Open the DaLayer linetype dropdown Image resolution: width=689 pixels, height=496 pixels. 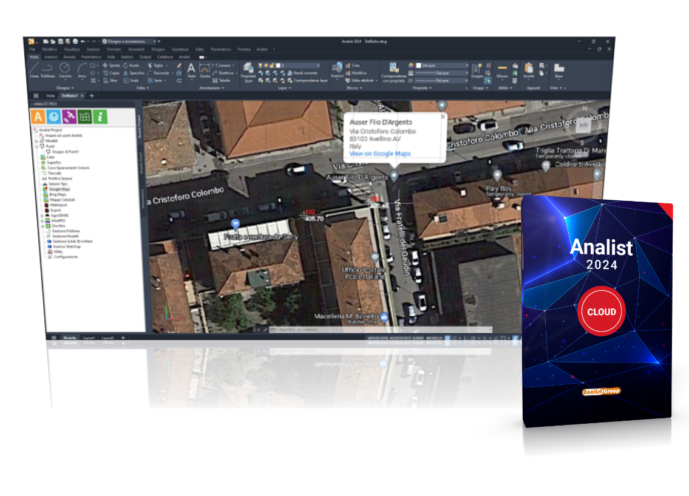441,80
